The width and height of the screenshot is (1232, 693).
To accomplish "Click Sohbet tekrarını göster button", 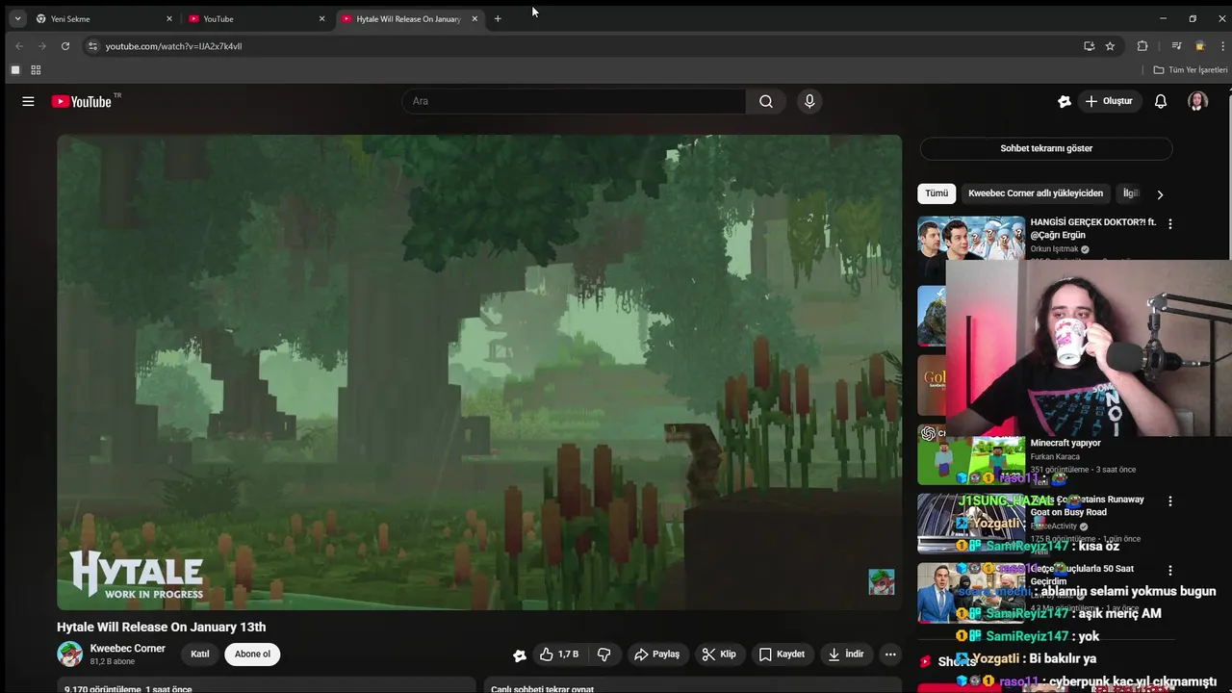I will [1046, 148].
